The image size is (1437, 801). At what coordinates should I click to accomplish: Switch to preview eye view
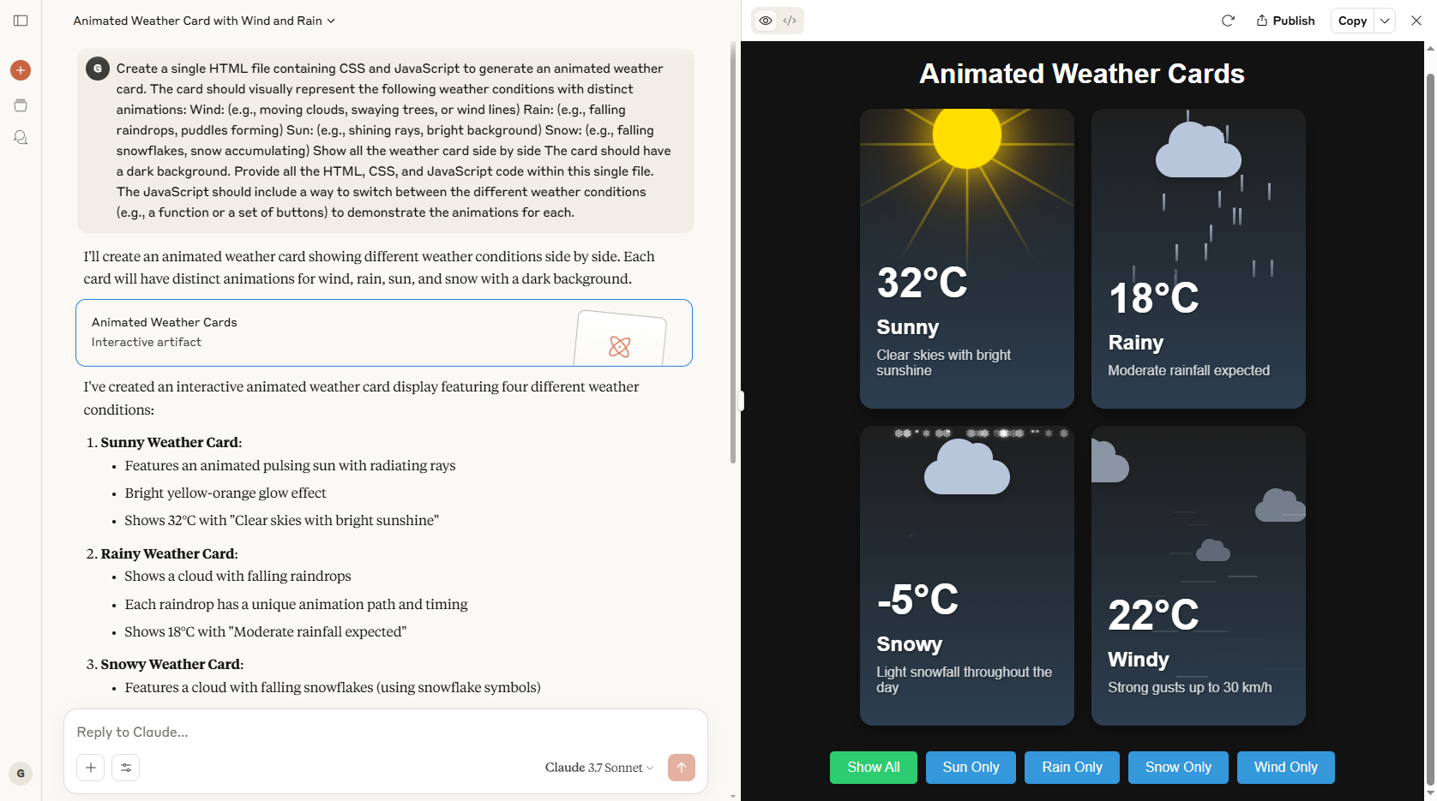[766, 21]
